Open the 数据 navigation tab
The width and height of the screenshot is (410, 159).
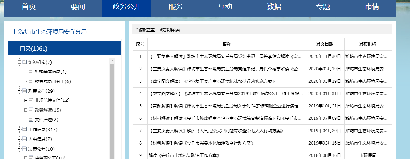click(274, 6)
